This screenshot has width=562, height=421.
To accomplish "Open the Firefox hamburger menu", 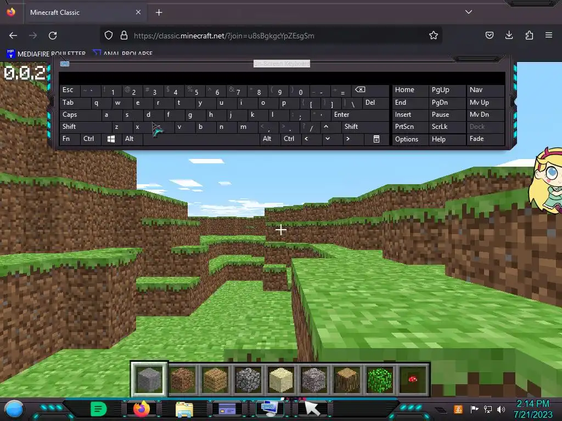I will tap(549, 36).
